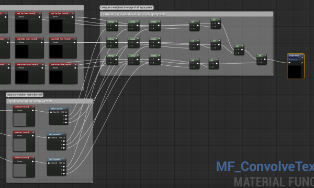Click output pin of Input Bottom-Center node
Image resolution: width=314 pixels, height=188 pixels.
pyautogui.click(x=42, y=68)
